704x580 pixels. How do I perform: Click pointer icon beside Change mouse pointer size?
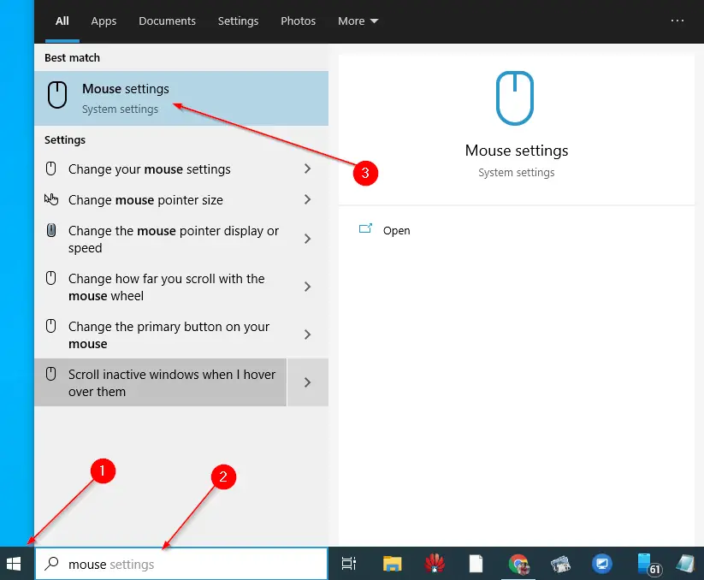tap(51, 198)
